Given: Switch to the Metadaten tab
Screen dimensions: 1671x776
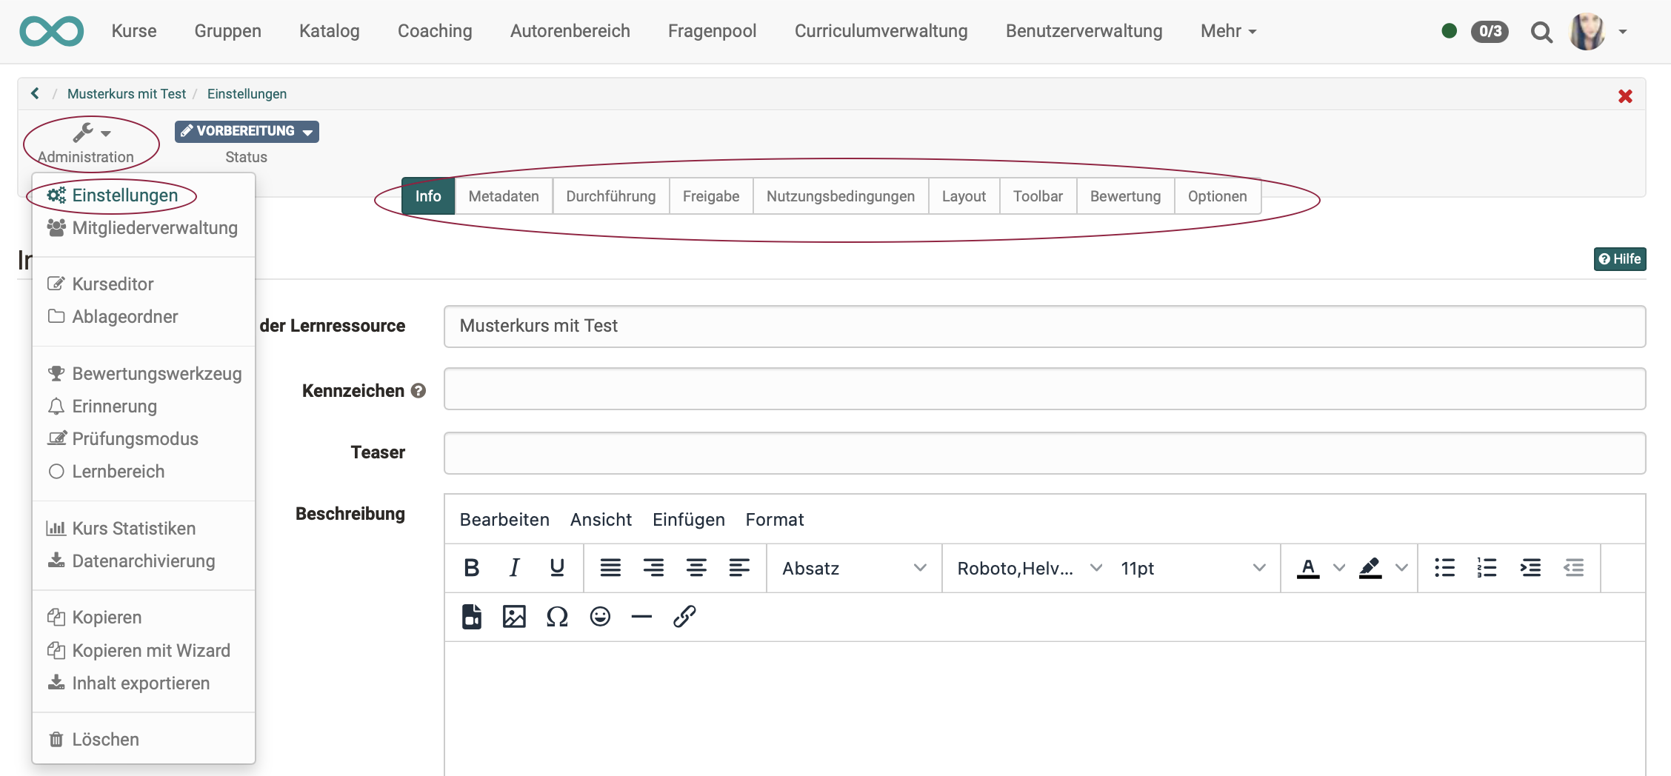Looking at the screenshot, I should click(503, 196).
